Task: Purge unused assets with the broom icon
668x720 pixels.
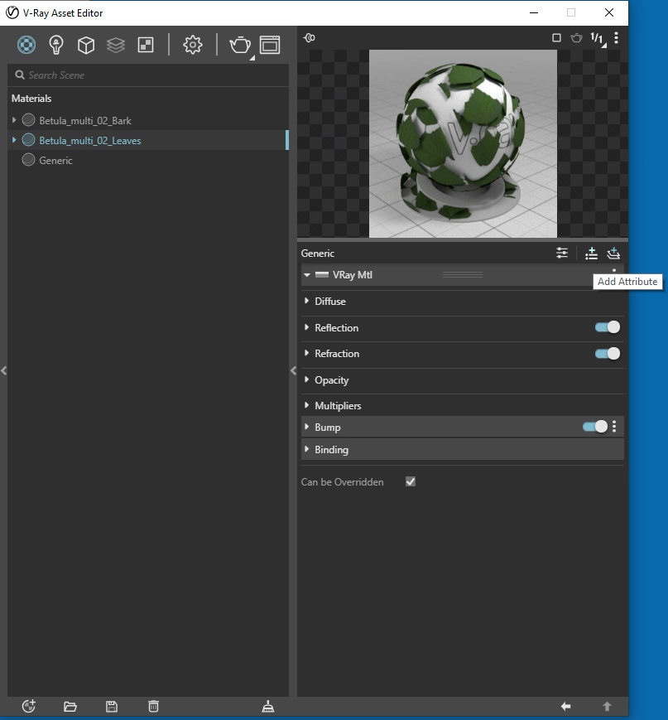Action: tap(268, 706)
